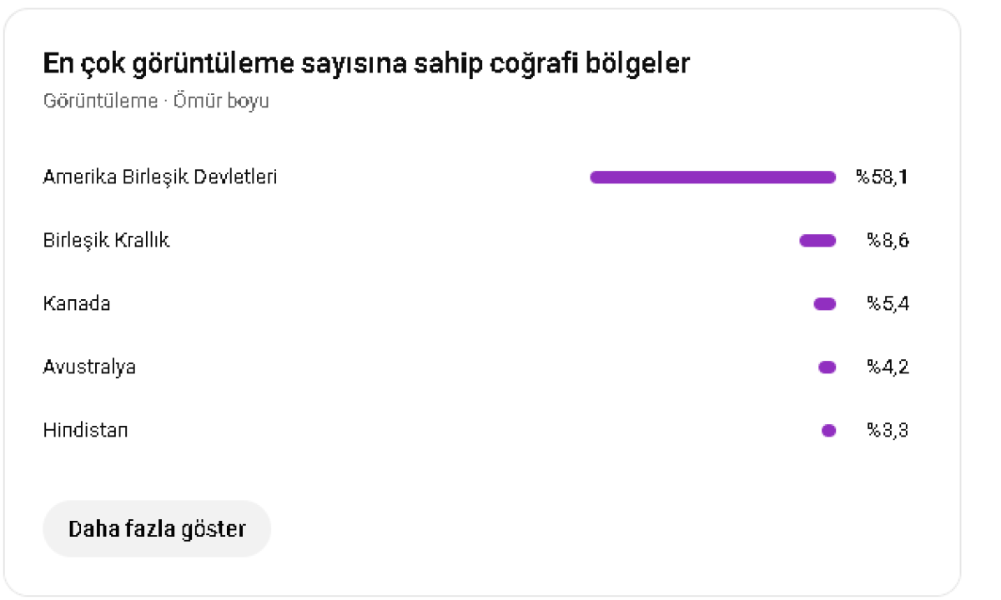Select the Kanada region label

(x=77, y=303)
